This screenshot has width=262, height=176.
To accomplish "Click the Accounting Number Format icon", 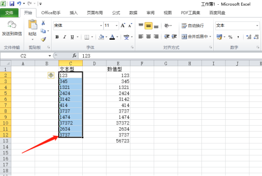I will pyautogui.click(x=219, y=37).
